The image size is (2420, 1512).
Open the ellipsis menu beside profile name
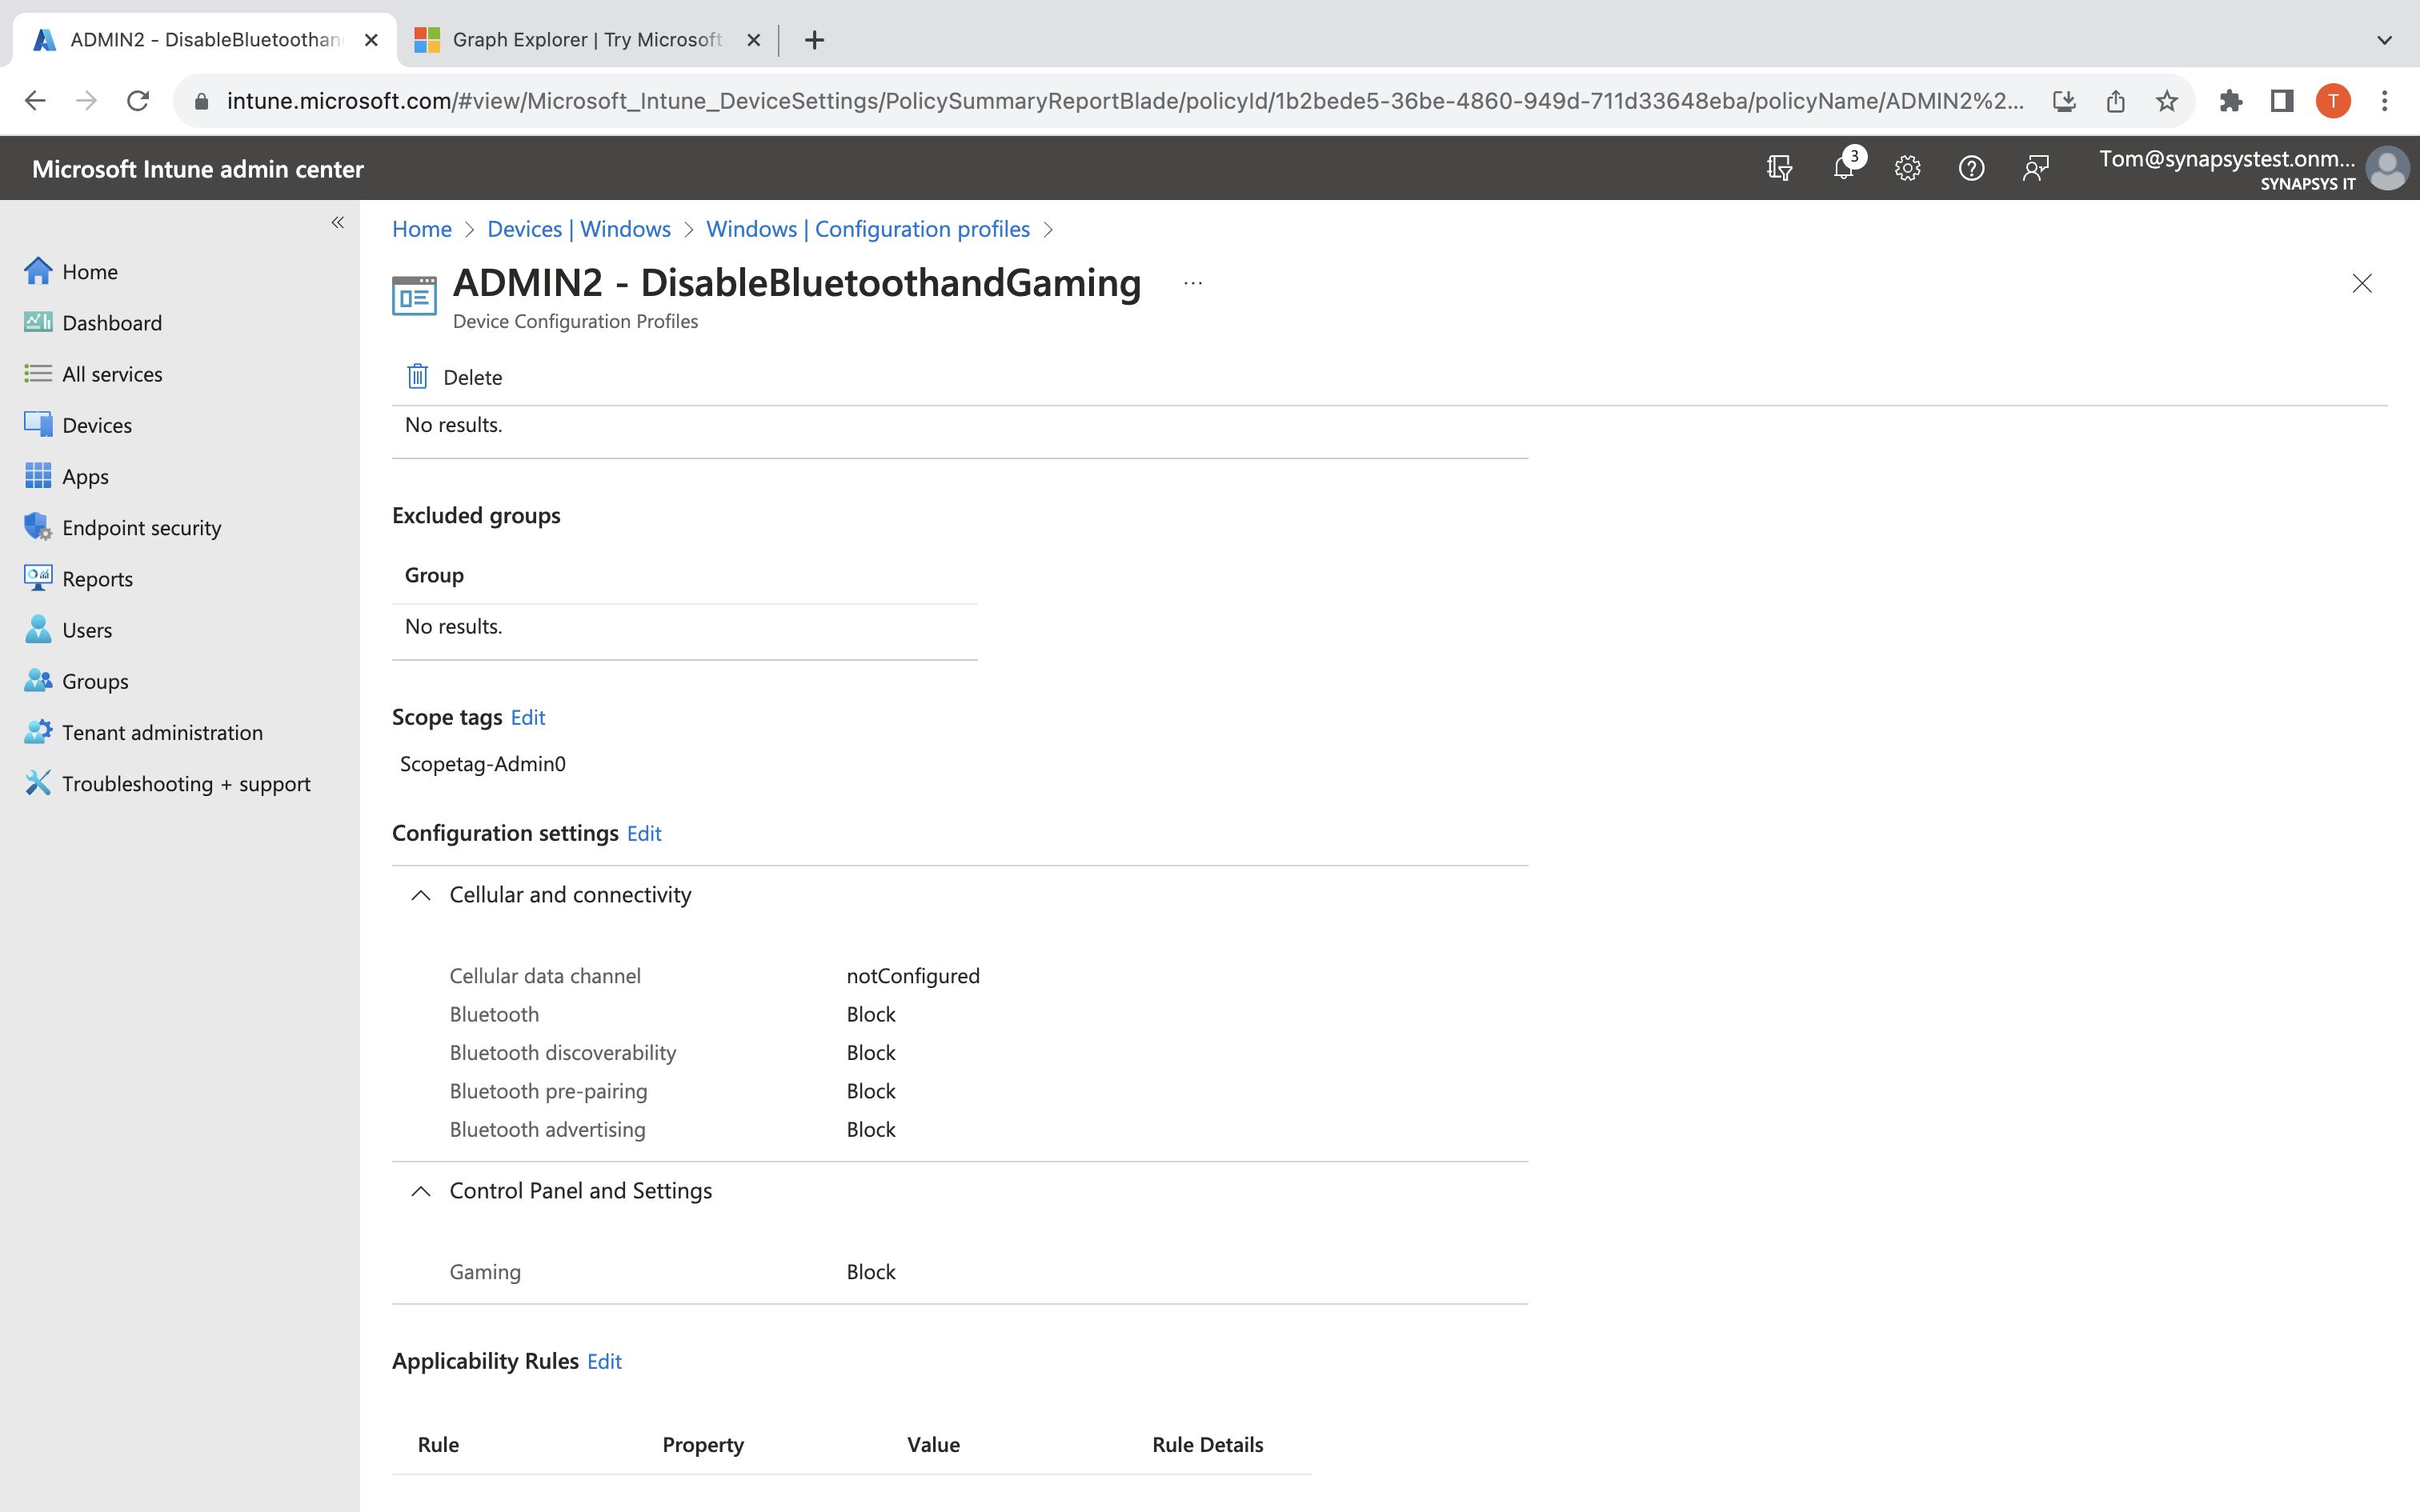(1192, 283)
